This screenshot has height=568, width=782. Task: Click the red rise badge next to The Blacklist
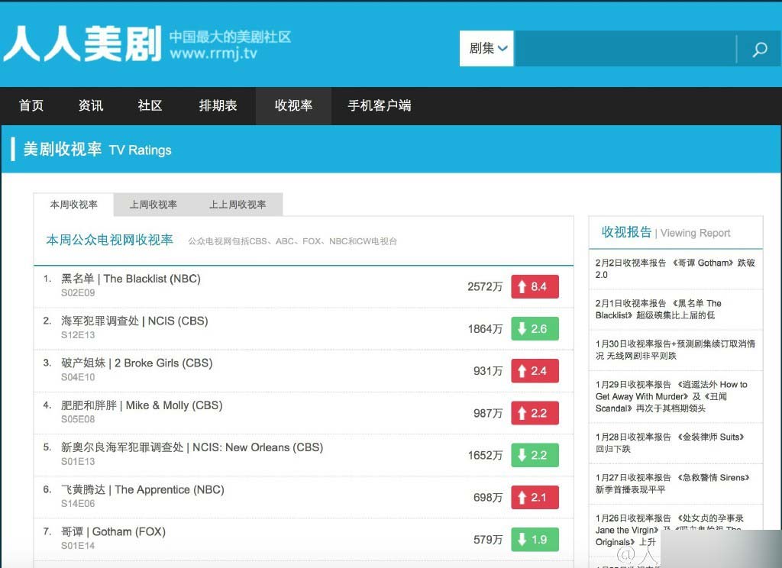pos(535,286)
